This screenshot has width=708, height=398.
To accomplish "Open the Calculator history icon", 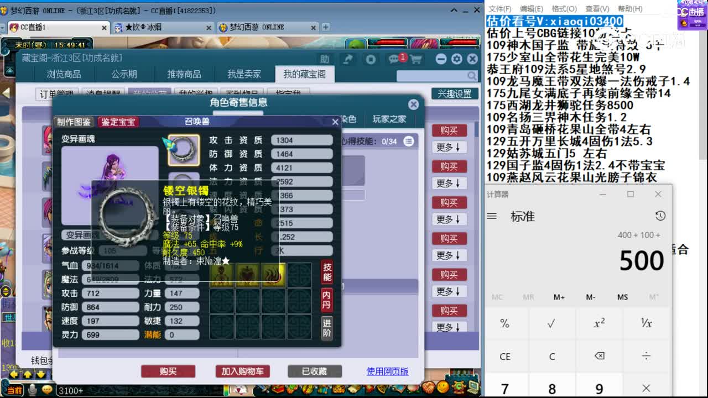I will (660, 216).
